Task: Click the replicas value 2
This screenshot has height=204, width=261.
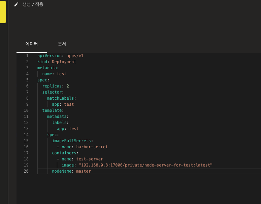Action: (x=68, y=86)
